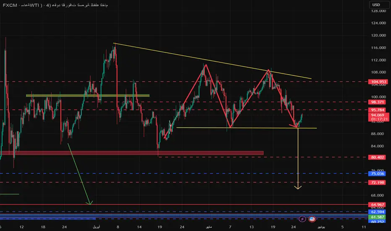Click the FXCM WTI symbol title
391x231 pixels.
click(x=55, y=5)
